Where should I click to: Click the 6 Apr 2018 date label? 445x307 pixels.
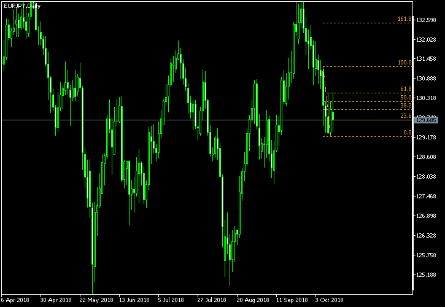(x=15, y=300)
